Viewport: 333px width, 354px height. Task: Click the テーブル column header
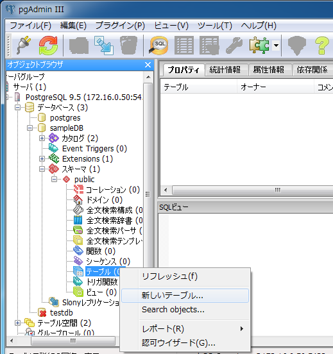199,87
